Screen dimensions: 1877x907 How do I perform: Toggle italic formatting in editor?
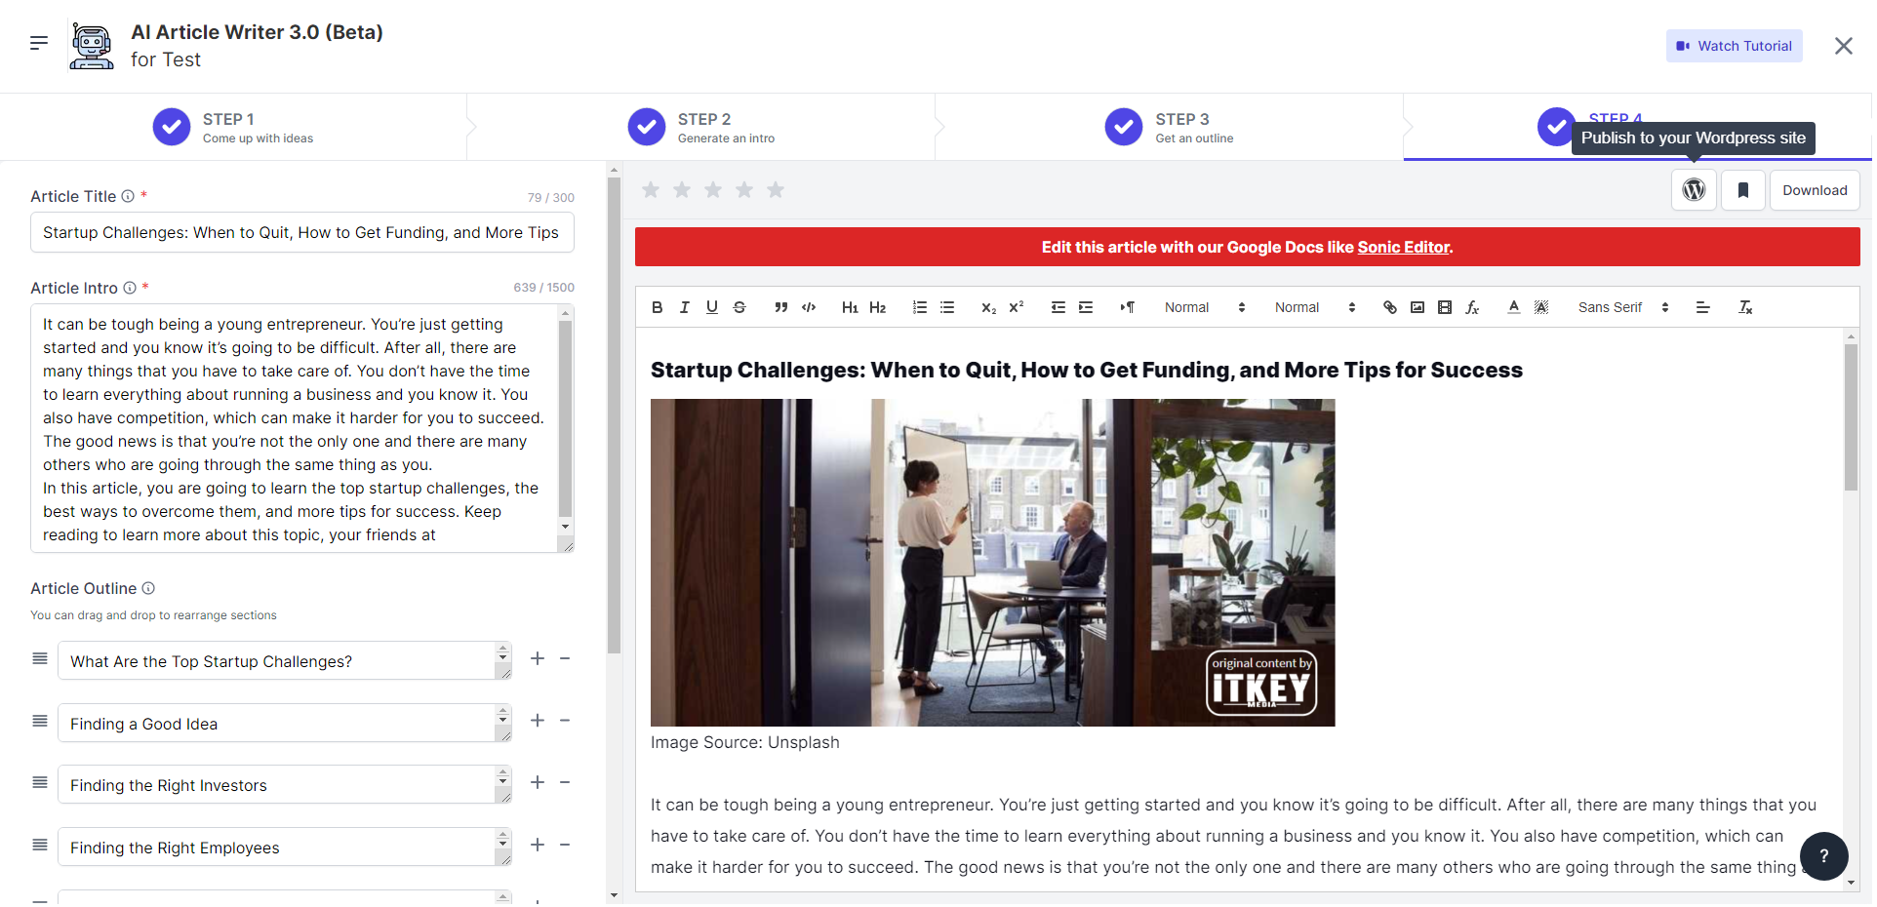coord(685,307)
